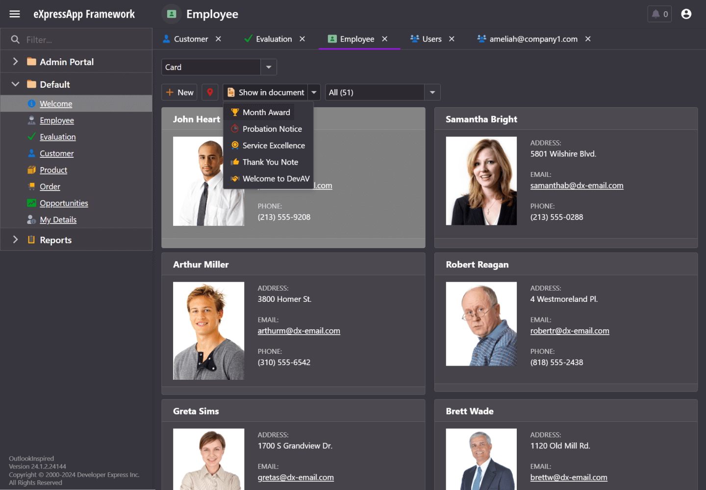Viewport: 706px width, 490px height.
Task: Click the Opportunities chart icon in sidebar
Action: [x=31, y=203]
